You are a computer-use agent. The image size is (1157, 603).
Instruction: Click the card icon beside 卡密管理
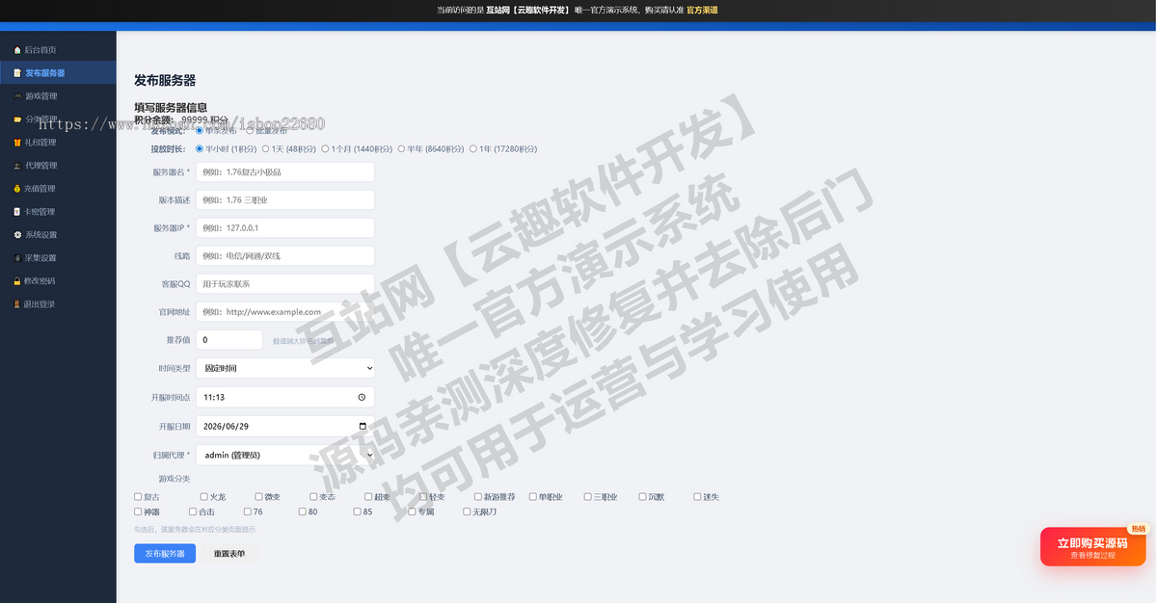(x=17, y=212)
